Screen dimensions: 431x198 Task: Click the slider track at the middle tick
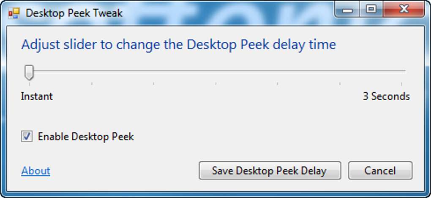point(215,72)
